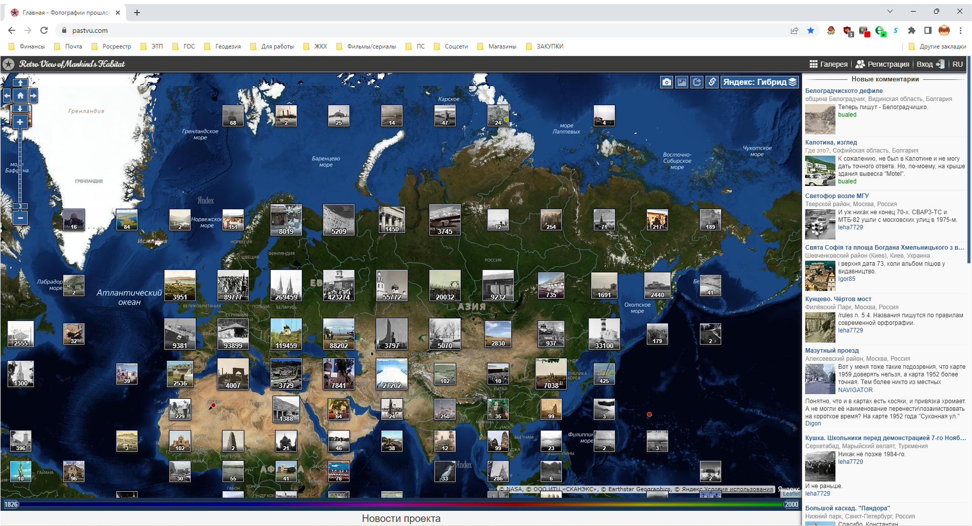Click the Кушка школьники comment thumbnail
Screen dimensions: 972x526
pyautogui.click(x=820, y=466)
